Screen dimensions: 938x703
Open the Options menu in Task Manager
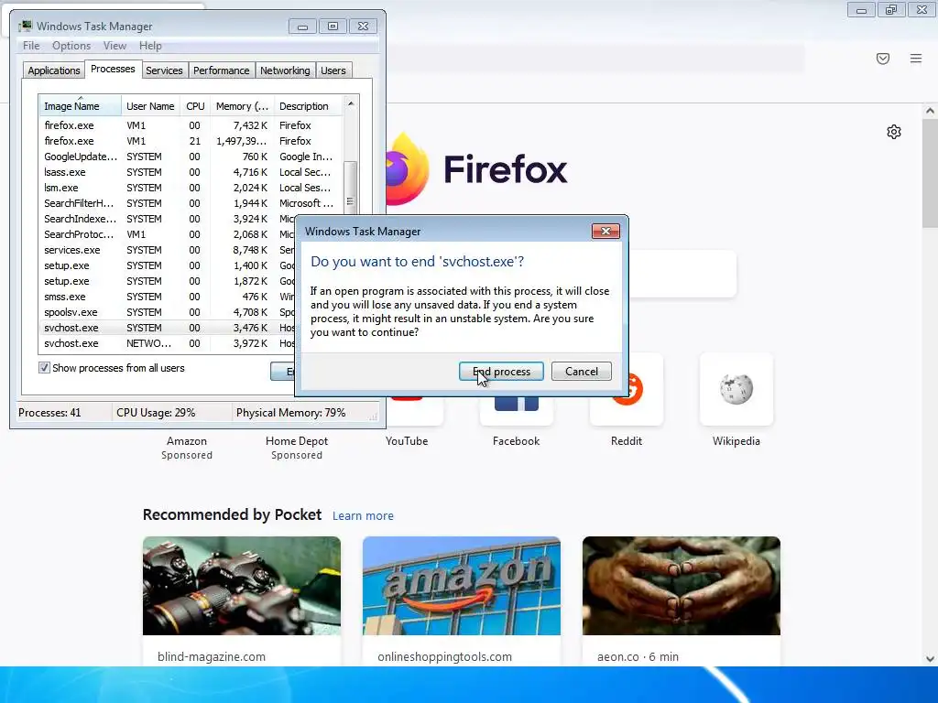click(x=71, y=46)
